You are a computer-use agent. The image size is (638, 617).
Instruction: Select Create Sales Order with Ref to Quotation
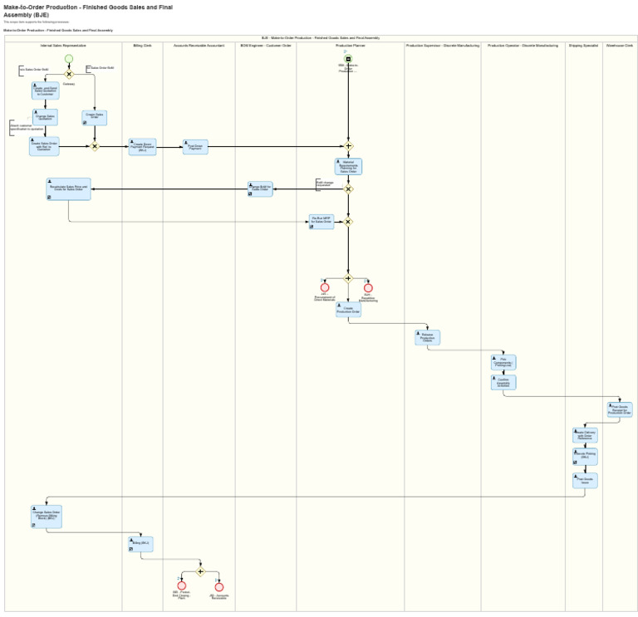tap(44, 146)
